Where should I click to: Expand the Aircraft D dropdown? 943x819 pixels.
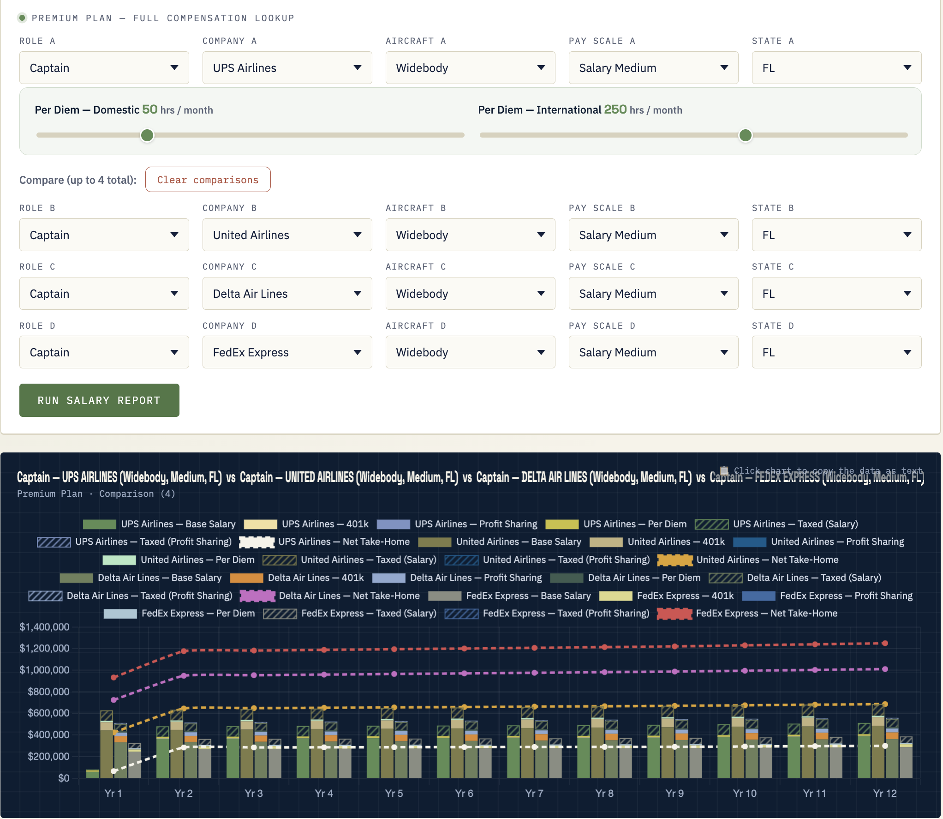tap(470, 352)
